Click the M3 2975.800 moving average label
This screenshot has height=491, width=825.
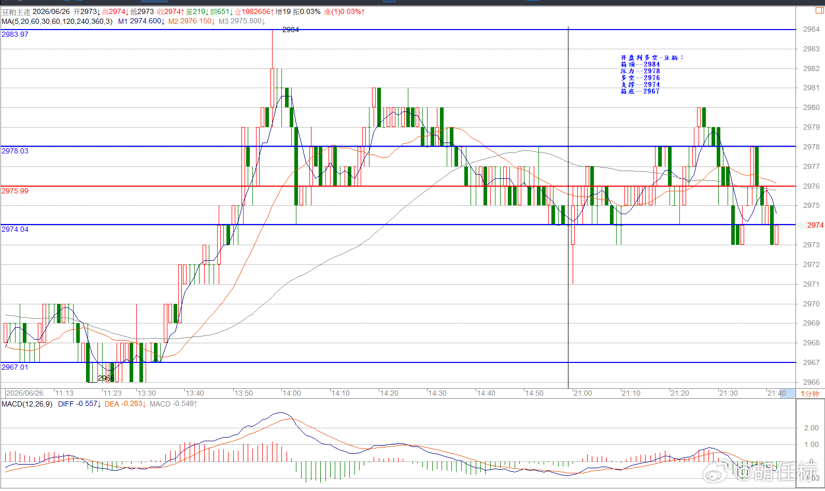[x=241, y=21]
